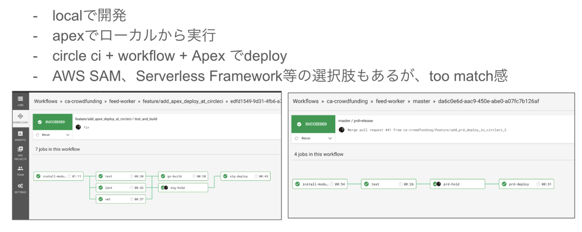
Task: Click the green check icon on the lint job
Action: pos(101,187)
